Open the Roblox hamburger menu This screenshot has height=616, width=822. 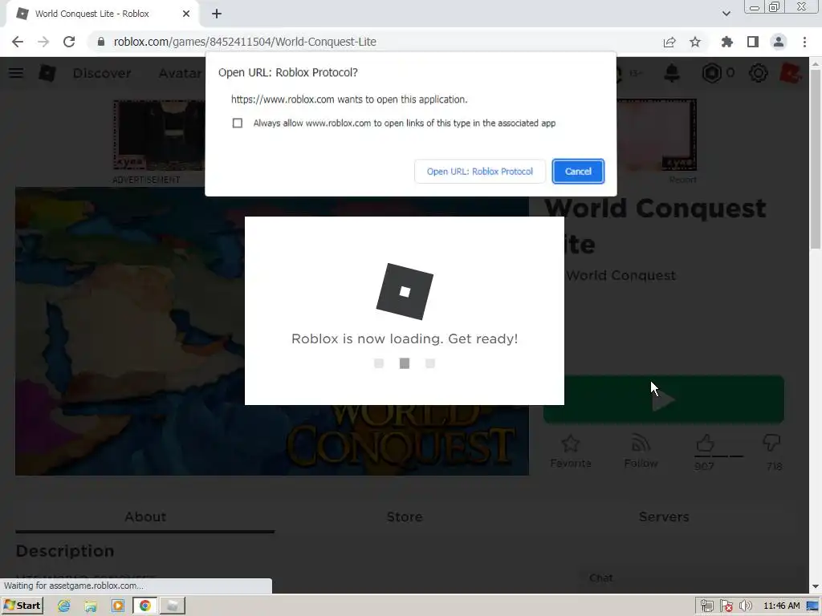[16, 73]
